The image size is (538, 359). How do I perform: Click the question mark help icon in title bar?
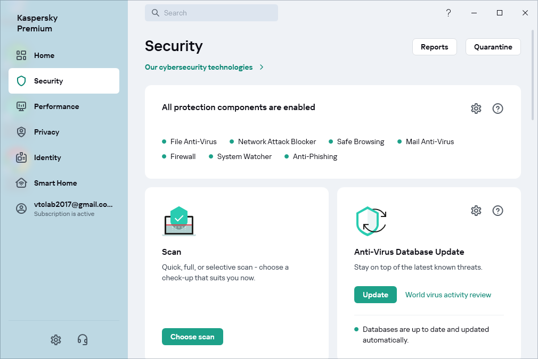click(449, 13)
